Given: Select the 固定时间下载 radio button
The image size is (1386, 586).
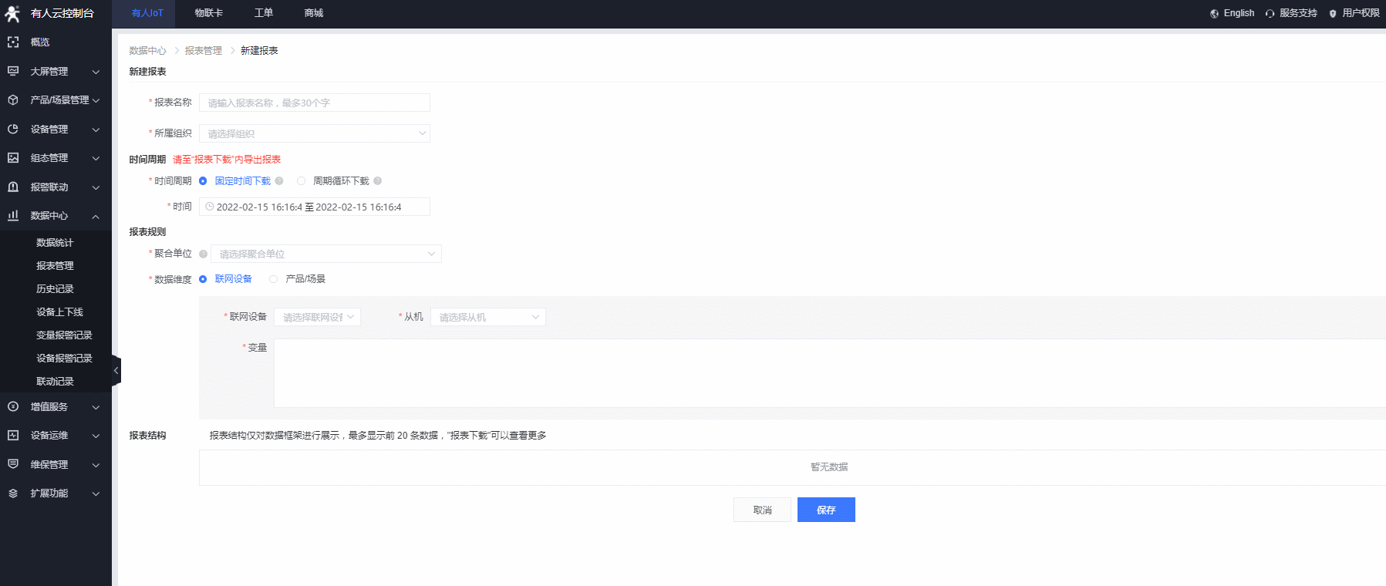Looking at the screenshot, I should [x=203, y=181].
